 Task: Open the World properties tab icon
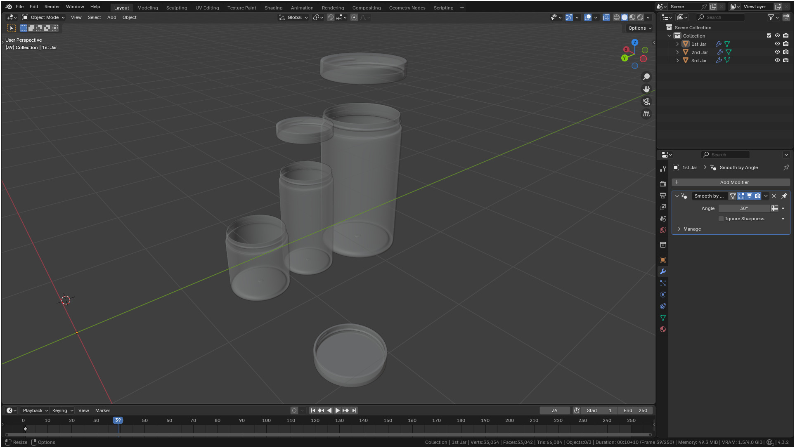[663, 230]
